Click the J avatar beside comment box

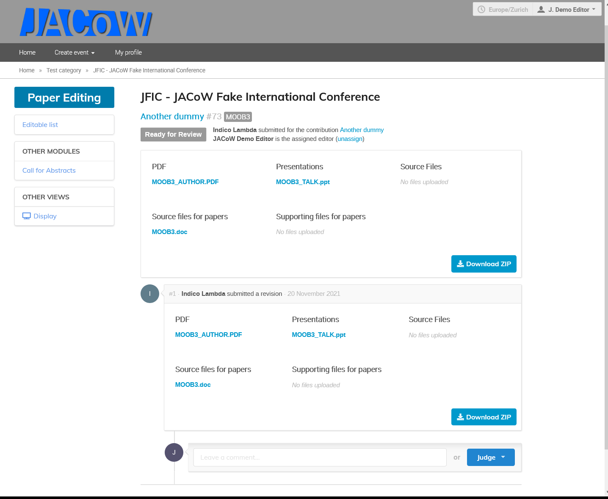pyautogui.click(x=174, y=452)
